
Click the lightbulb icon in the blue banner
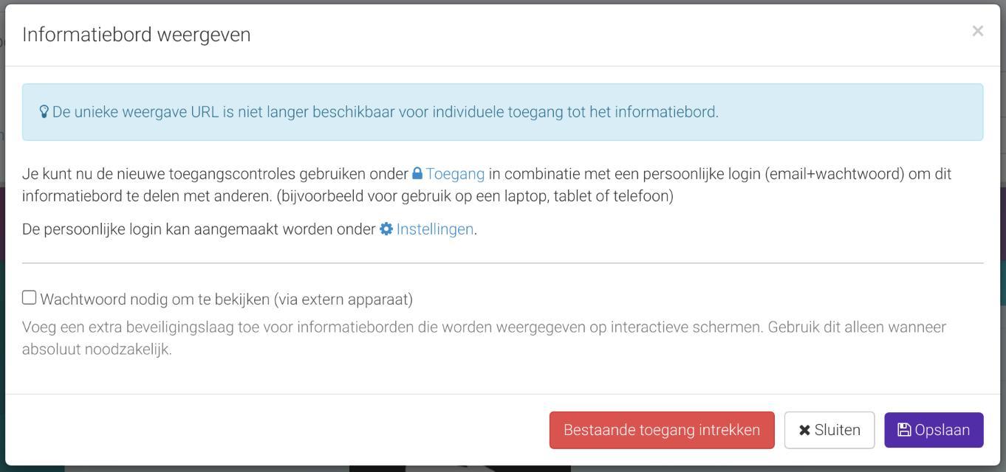coord(44,112)
